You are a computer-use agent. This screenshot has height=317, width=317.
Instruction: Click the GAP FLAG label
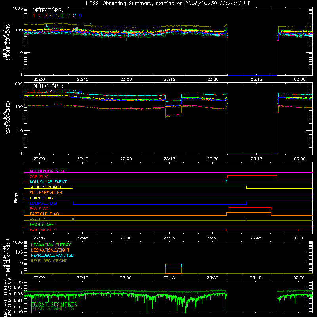coord(39,176)
